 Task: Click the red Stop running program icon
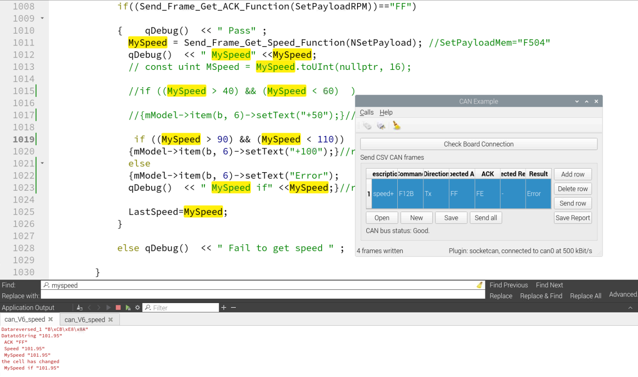tap(118, 308)
